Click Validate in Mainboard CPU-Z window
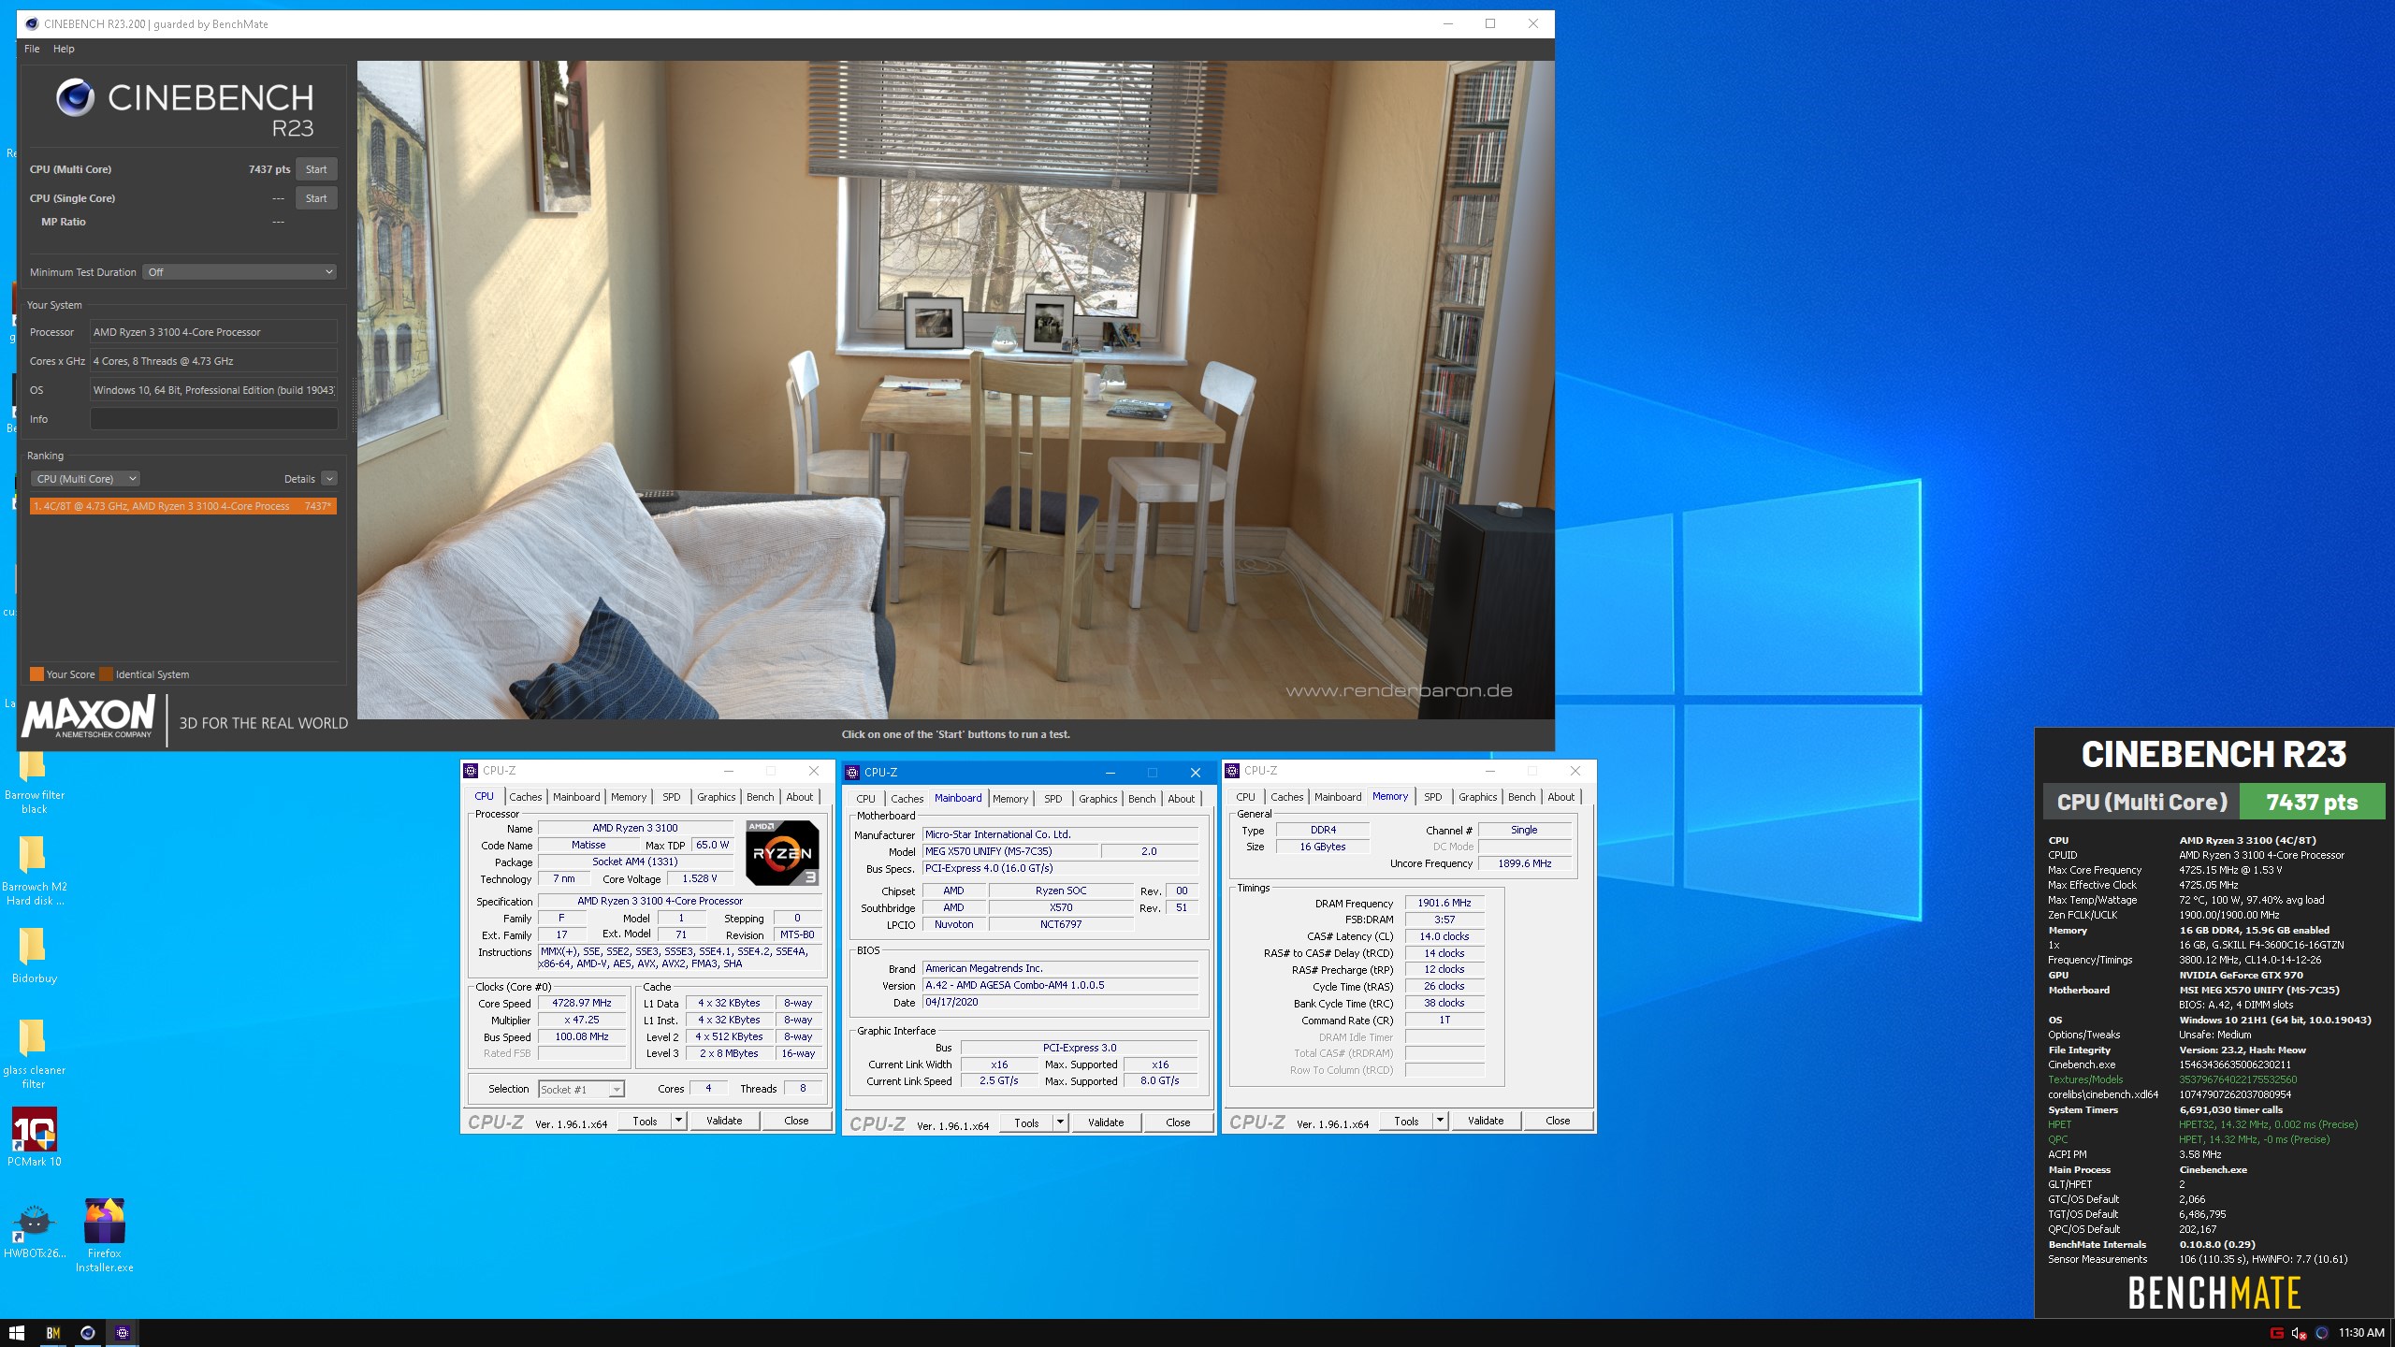 [1106, 1122]
